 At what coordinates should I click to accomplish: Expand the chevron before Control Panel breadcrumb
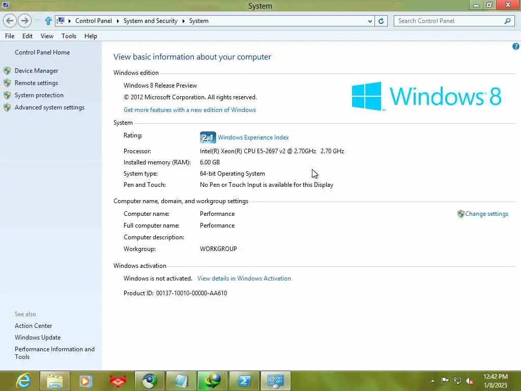pyautogui.click(x=69, y=21)
